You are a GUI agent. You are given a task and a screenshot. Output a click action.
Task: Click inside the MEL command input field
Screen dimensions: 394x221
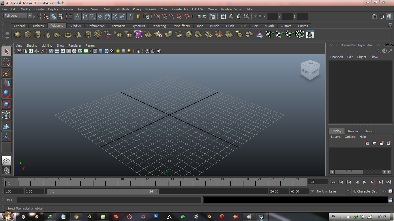point(110,200)
